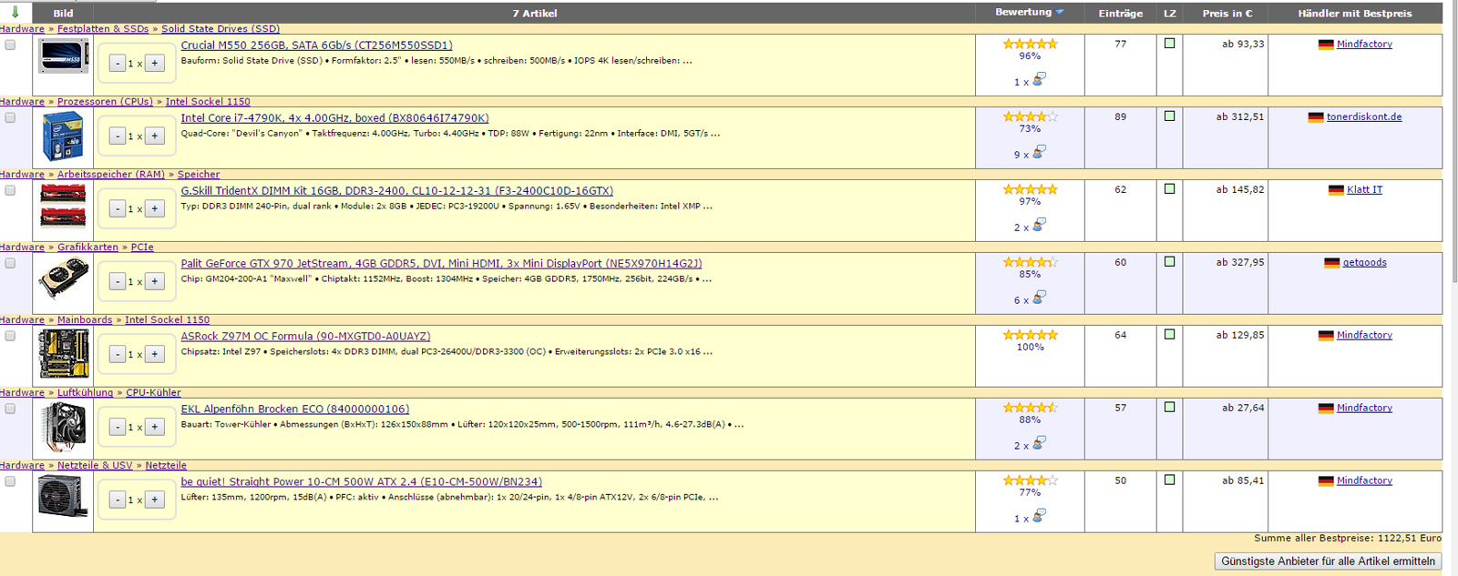
Task: Click the German flag beside Klatt IT
Action: click(1336, 190)
